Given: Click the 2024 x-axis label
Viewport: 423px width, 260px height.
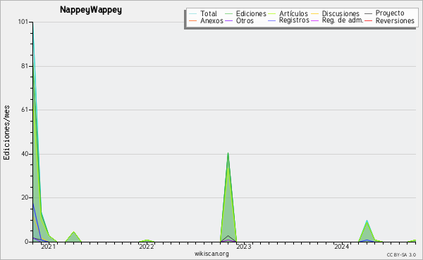Looking at the screenshot, I should [341, 246].
